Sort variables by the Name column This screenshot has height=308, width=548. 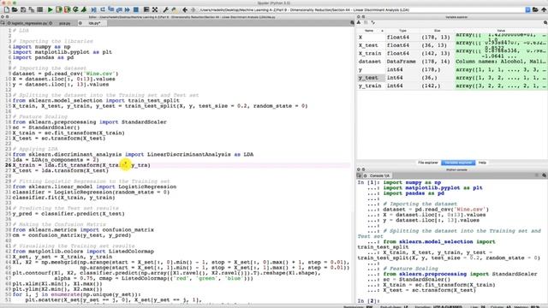[x=371, y=31]
